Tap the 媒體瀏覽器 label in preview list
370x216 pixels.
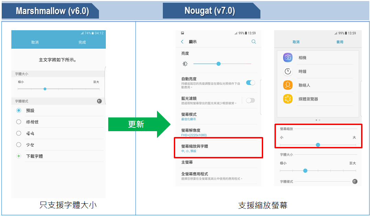click(308, 99)
